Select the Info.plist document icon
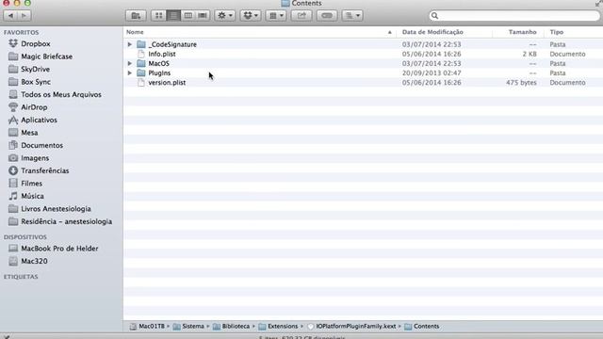The height and width of the screenshot is (339, 603). tap(141, 54)
